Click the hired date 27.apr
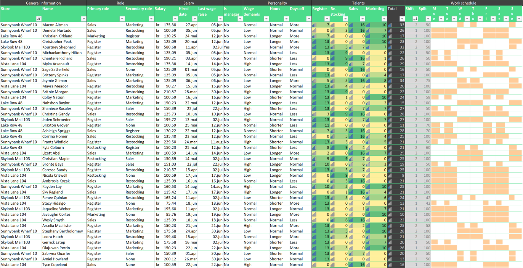The image size is (523, 268). coord(191,25)
